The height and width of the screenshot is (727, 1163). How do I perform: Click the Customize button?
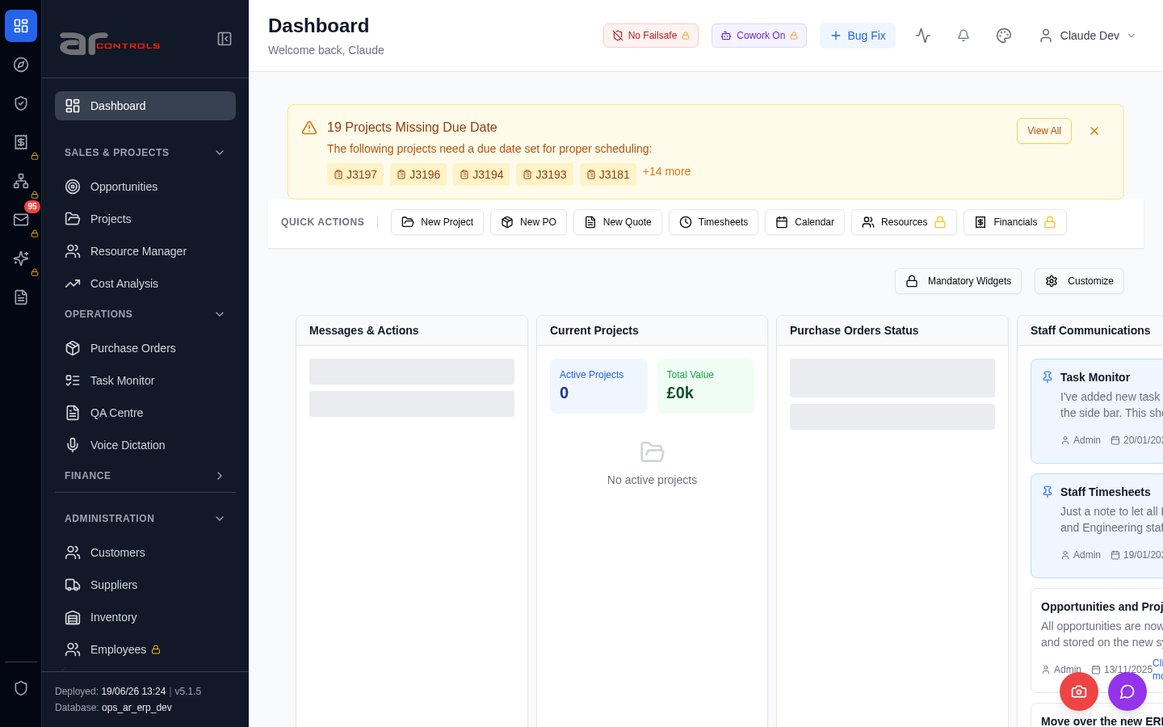(1079, 281)
